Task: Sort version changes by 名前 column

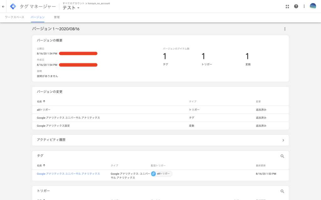Action: pos(41,102)
